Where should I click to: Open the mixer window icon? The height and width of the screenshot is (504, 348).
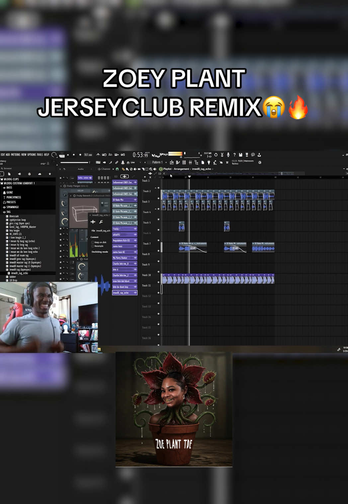coord(190,162)
